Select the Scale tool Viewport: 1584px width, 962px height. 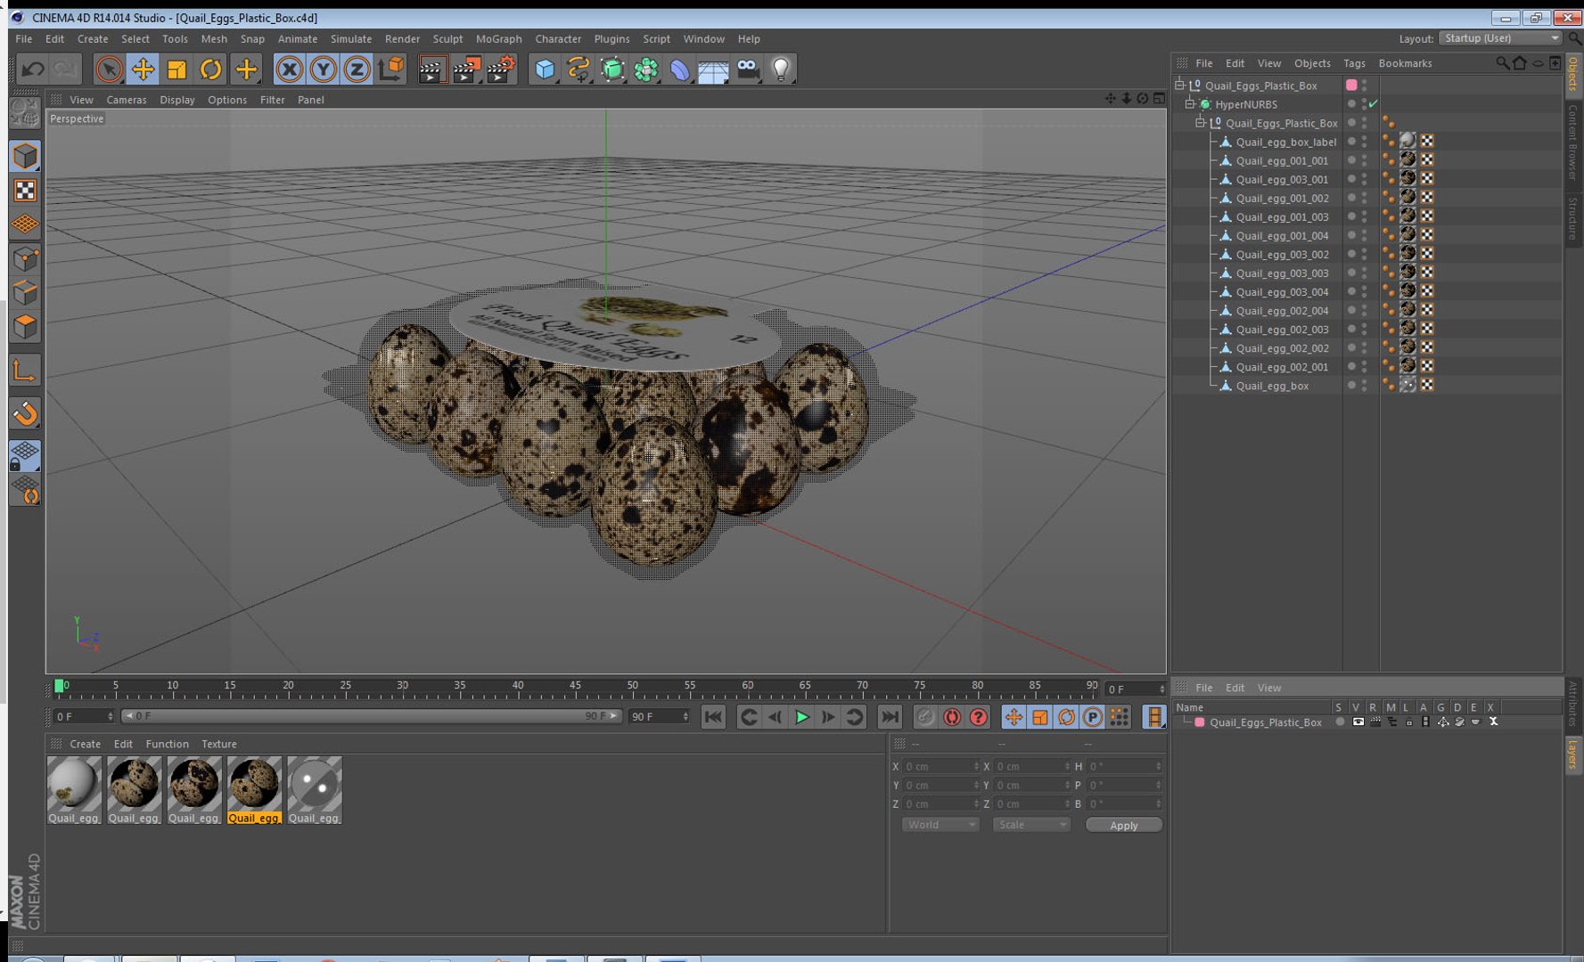[x=176, y=69]
